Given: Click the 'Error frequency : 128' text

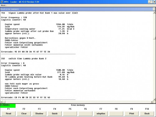Looking at the screenshot, I should tap(14, 17).
